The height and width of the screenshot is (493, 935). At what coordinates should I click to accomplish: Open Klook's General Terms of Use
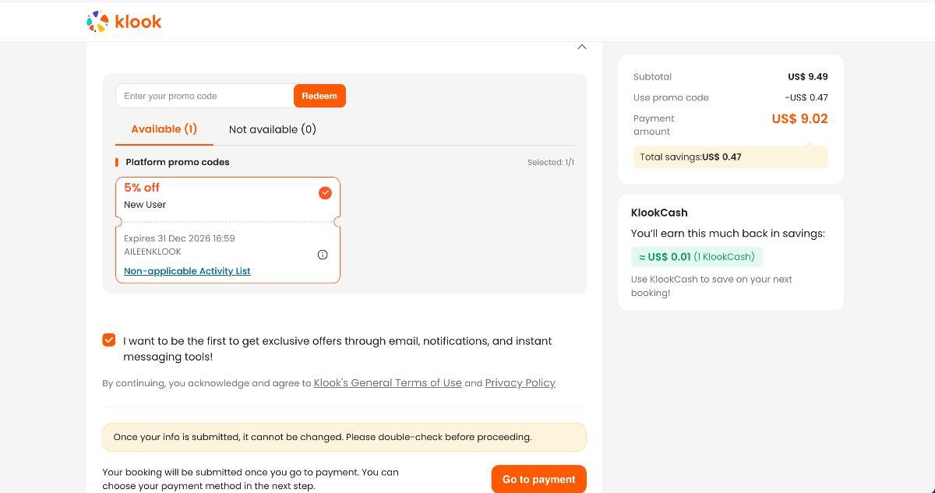[387, 383]
